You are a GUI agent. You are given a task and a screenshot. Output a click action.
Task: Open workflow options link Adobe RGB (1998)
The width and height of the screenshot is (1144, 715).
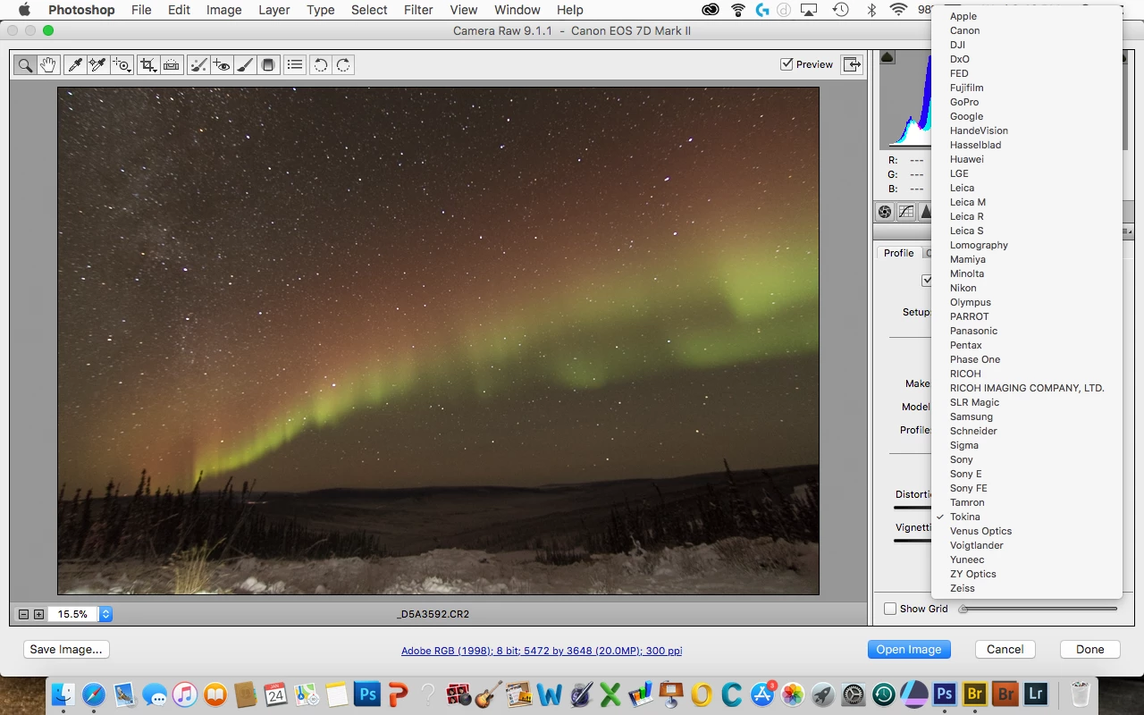542,651
